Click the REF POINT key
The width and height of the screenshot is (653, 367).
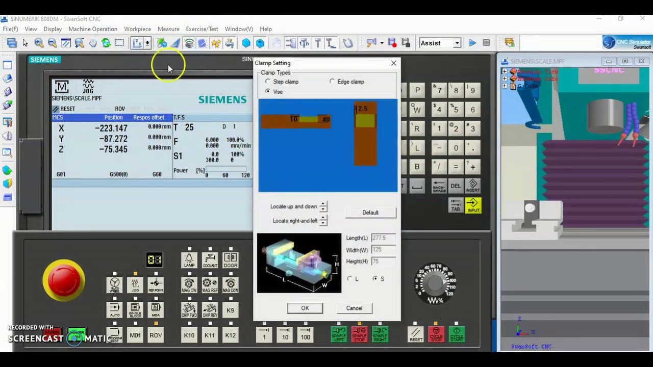[156, 285]
